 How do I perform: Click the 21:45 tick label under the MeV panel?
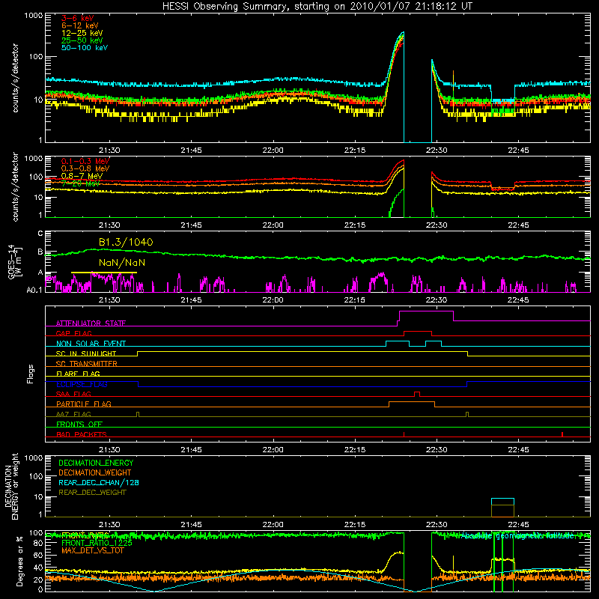[x=191, y=225]
